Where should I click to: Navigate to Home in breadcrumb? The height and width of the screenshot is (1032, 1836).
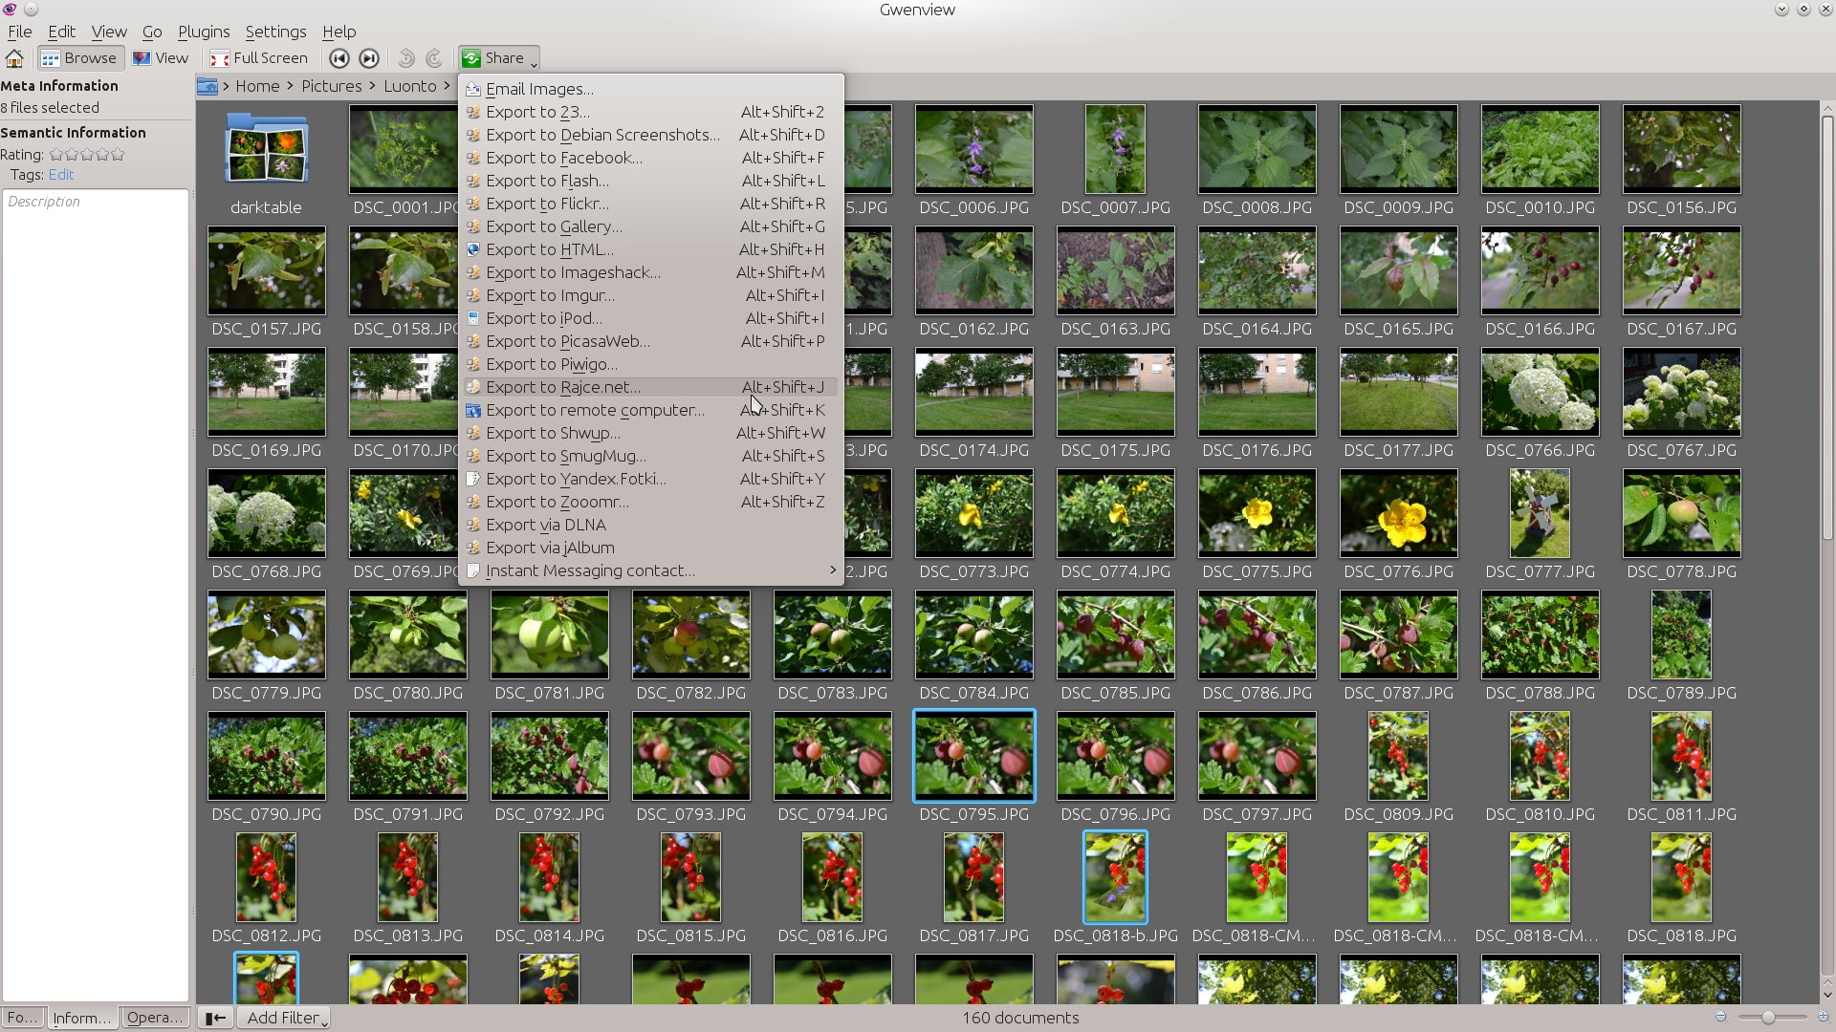pos(257,86)
